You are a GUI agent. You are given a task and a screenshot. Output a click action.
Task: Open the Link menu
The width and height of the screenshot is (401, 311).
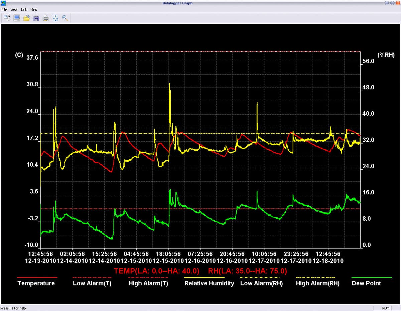[24, 9]
